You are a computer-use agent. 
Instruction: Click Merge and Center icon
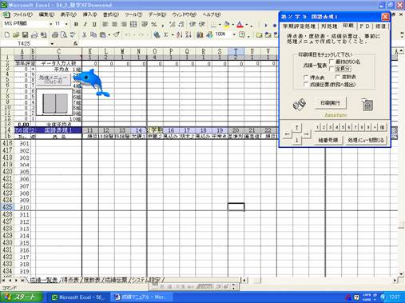click(133, 24)
